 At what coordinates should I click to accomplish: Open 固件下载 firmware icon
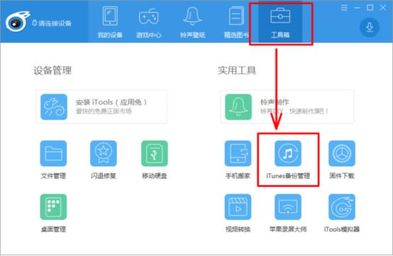(x=342, y=153)
